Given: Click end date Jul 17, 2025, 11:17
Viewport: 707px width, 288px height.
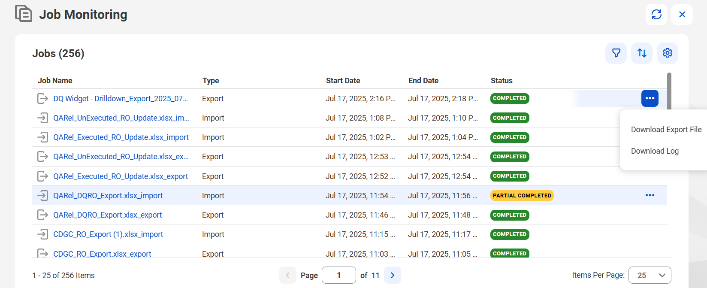Looking at the screenshot, I should click(443, 234).
